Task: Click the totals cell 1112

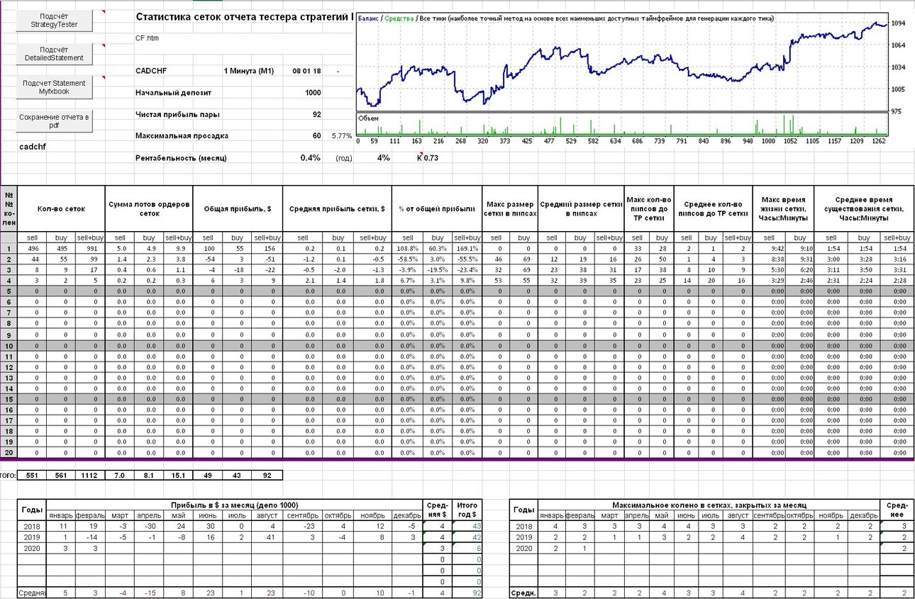Action: [90, 475]
